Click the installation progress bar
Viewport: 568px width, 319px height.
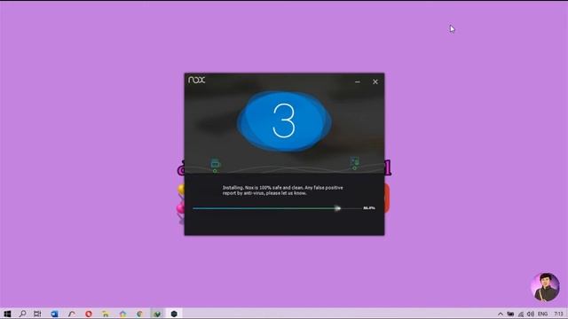(x=277, y=208)
